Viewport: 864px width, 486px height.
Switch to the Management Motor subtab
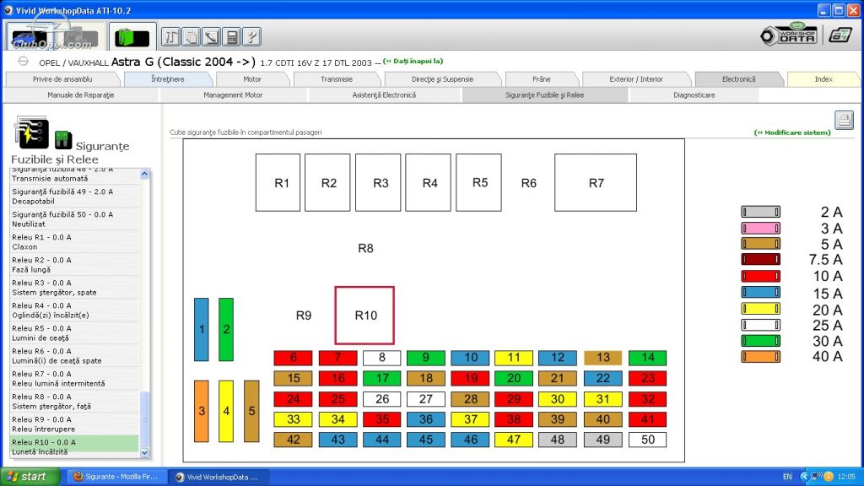coord(233,95)
